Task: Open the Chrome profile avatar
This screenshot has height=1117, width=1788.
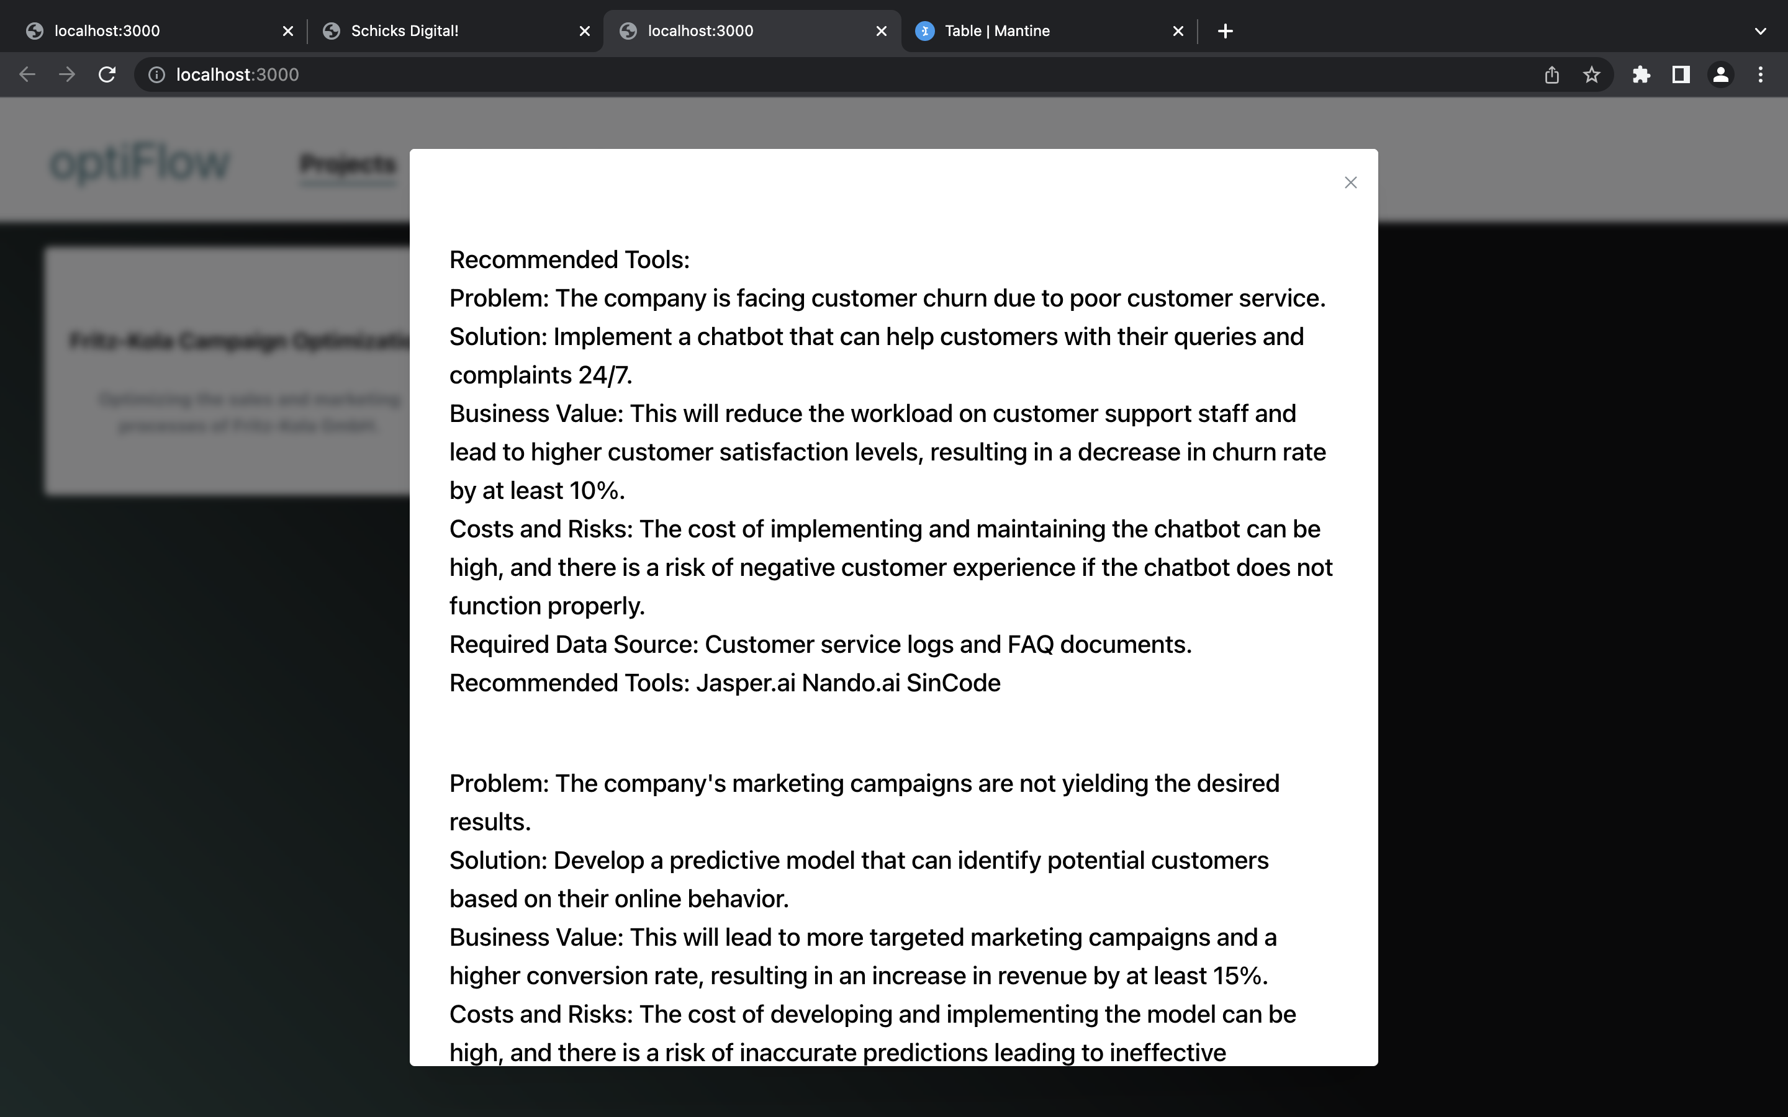Action: click(1721, 74)
